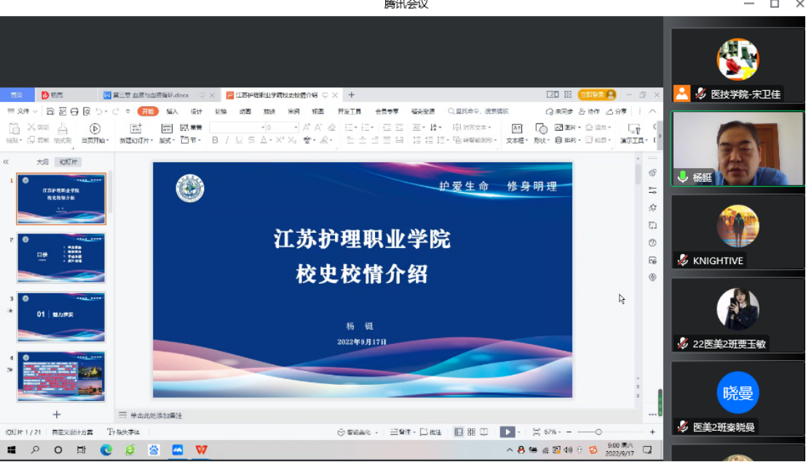Screen dimensions: 806x462
Task: Click the Save icon in quick access toolbar
Action: 50,111
